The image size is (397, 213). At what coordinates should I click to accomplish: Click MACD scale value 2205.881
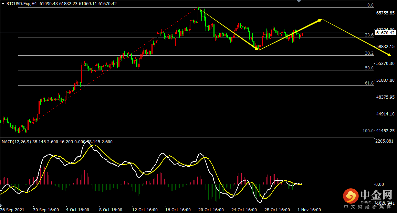click(384, 141)
